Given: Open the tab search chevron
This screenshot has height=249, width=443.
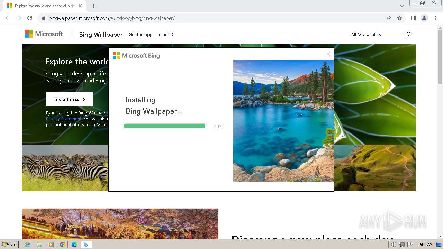Looking at the screenshot, I should tap(402, 6).
